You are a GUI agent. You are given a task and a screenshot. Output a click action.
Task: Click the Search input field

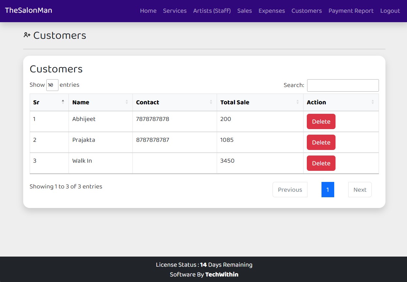coord(343,85)
